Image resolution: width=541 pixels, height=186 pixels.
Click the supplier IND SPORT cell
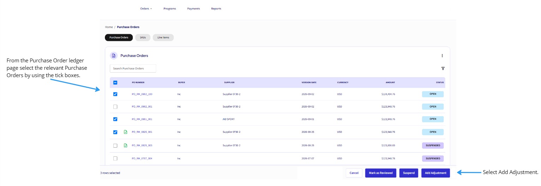click(228, 119)
